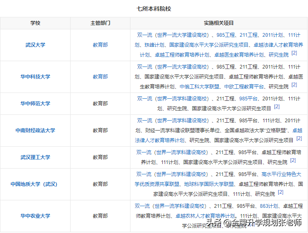Open 双一流（世界一流学科建设高校）link in 武汉理工大学 row
Screen dimensions: 308x233
click(172, 152)
